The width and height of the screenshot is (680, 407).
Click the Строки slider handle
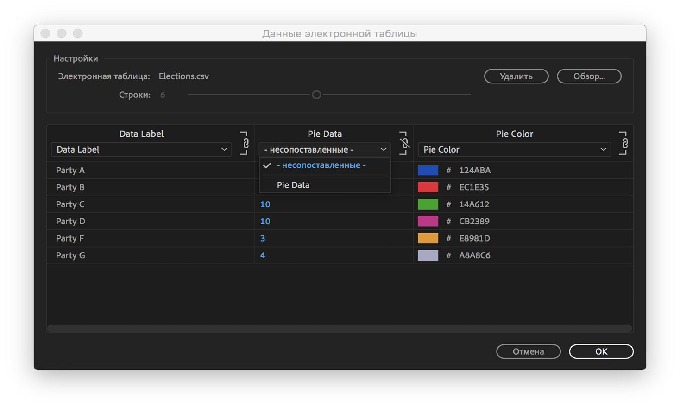316,95
